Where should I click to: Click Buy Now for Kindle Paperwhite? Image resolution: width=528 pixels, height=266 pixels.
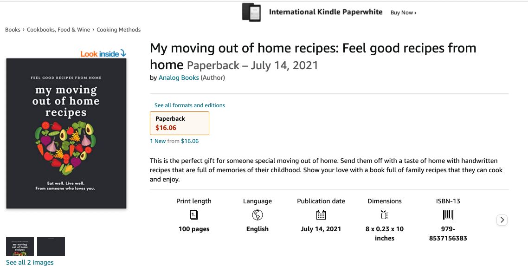[x=403, y=13]
